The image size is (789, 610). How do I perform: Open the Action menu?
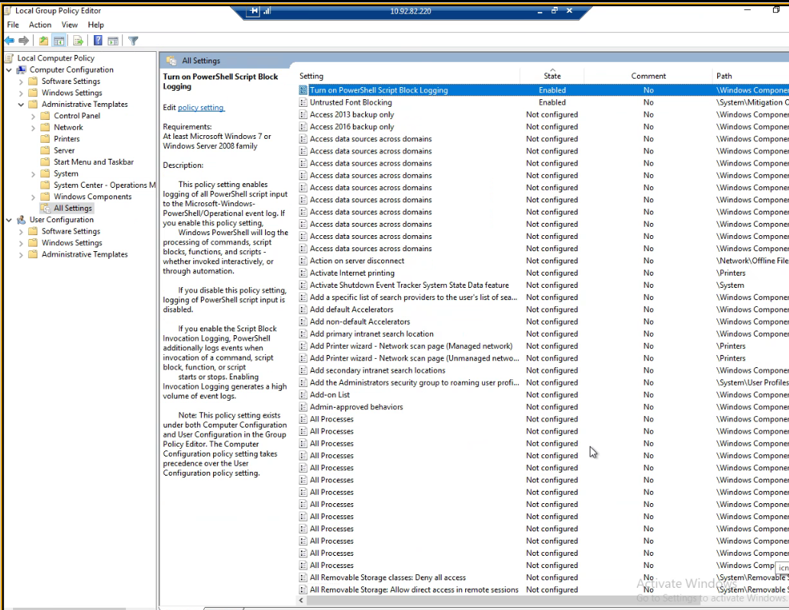pyautogui.click(x=40, y=24)
